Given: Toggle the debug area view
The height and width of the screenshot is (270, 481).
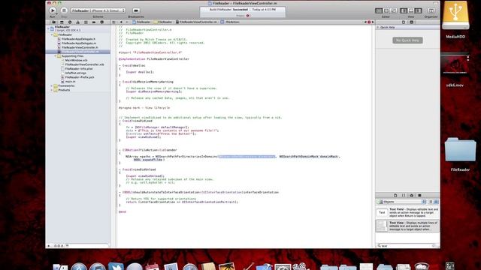Looking at the screenshot, I should tap(411, 10).
